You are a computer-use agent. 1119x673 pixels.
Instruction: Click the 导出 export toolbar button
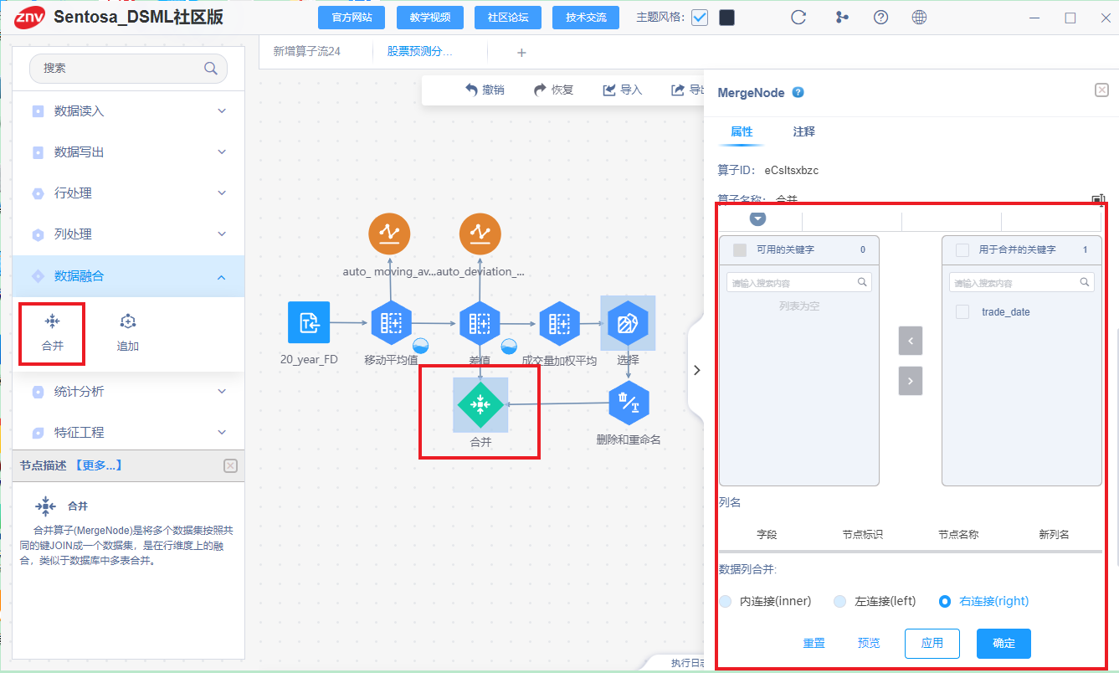pyautogui.click(x=688, y=90)
